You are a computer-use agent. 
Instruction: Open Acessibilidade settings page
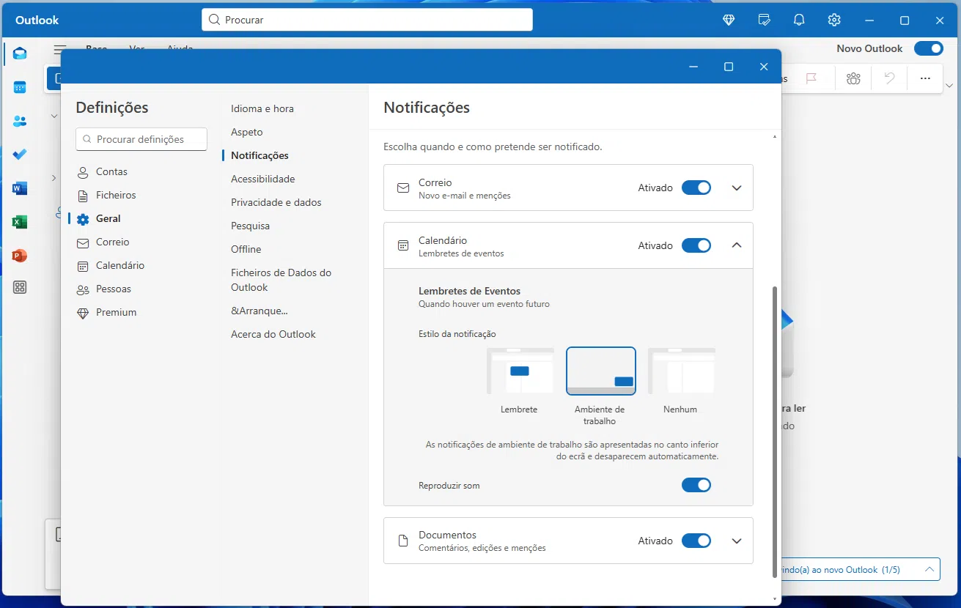pos(262,179)
